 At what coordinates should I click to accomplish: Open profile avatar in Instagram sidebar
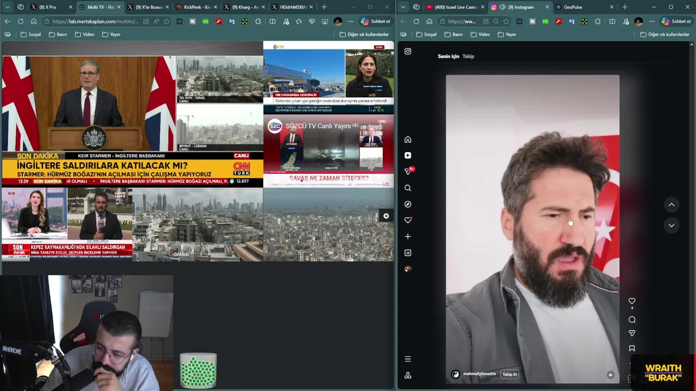(408, 269)
